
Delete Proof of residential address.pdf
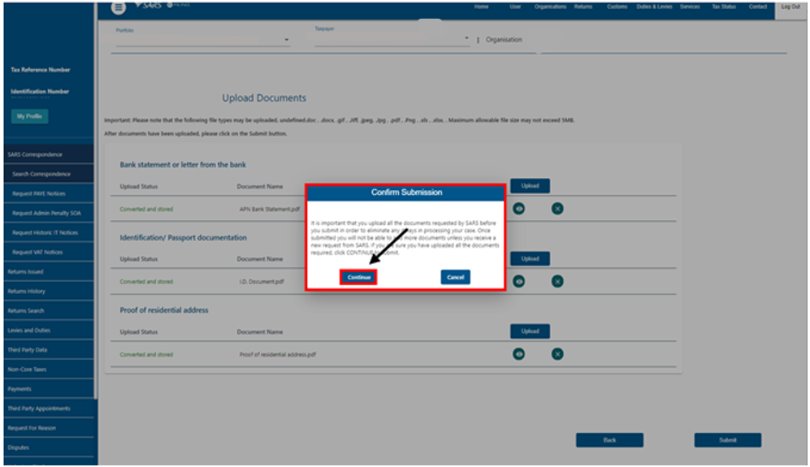click(557, 354)
